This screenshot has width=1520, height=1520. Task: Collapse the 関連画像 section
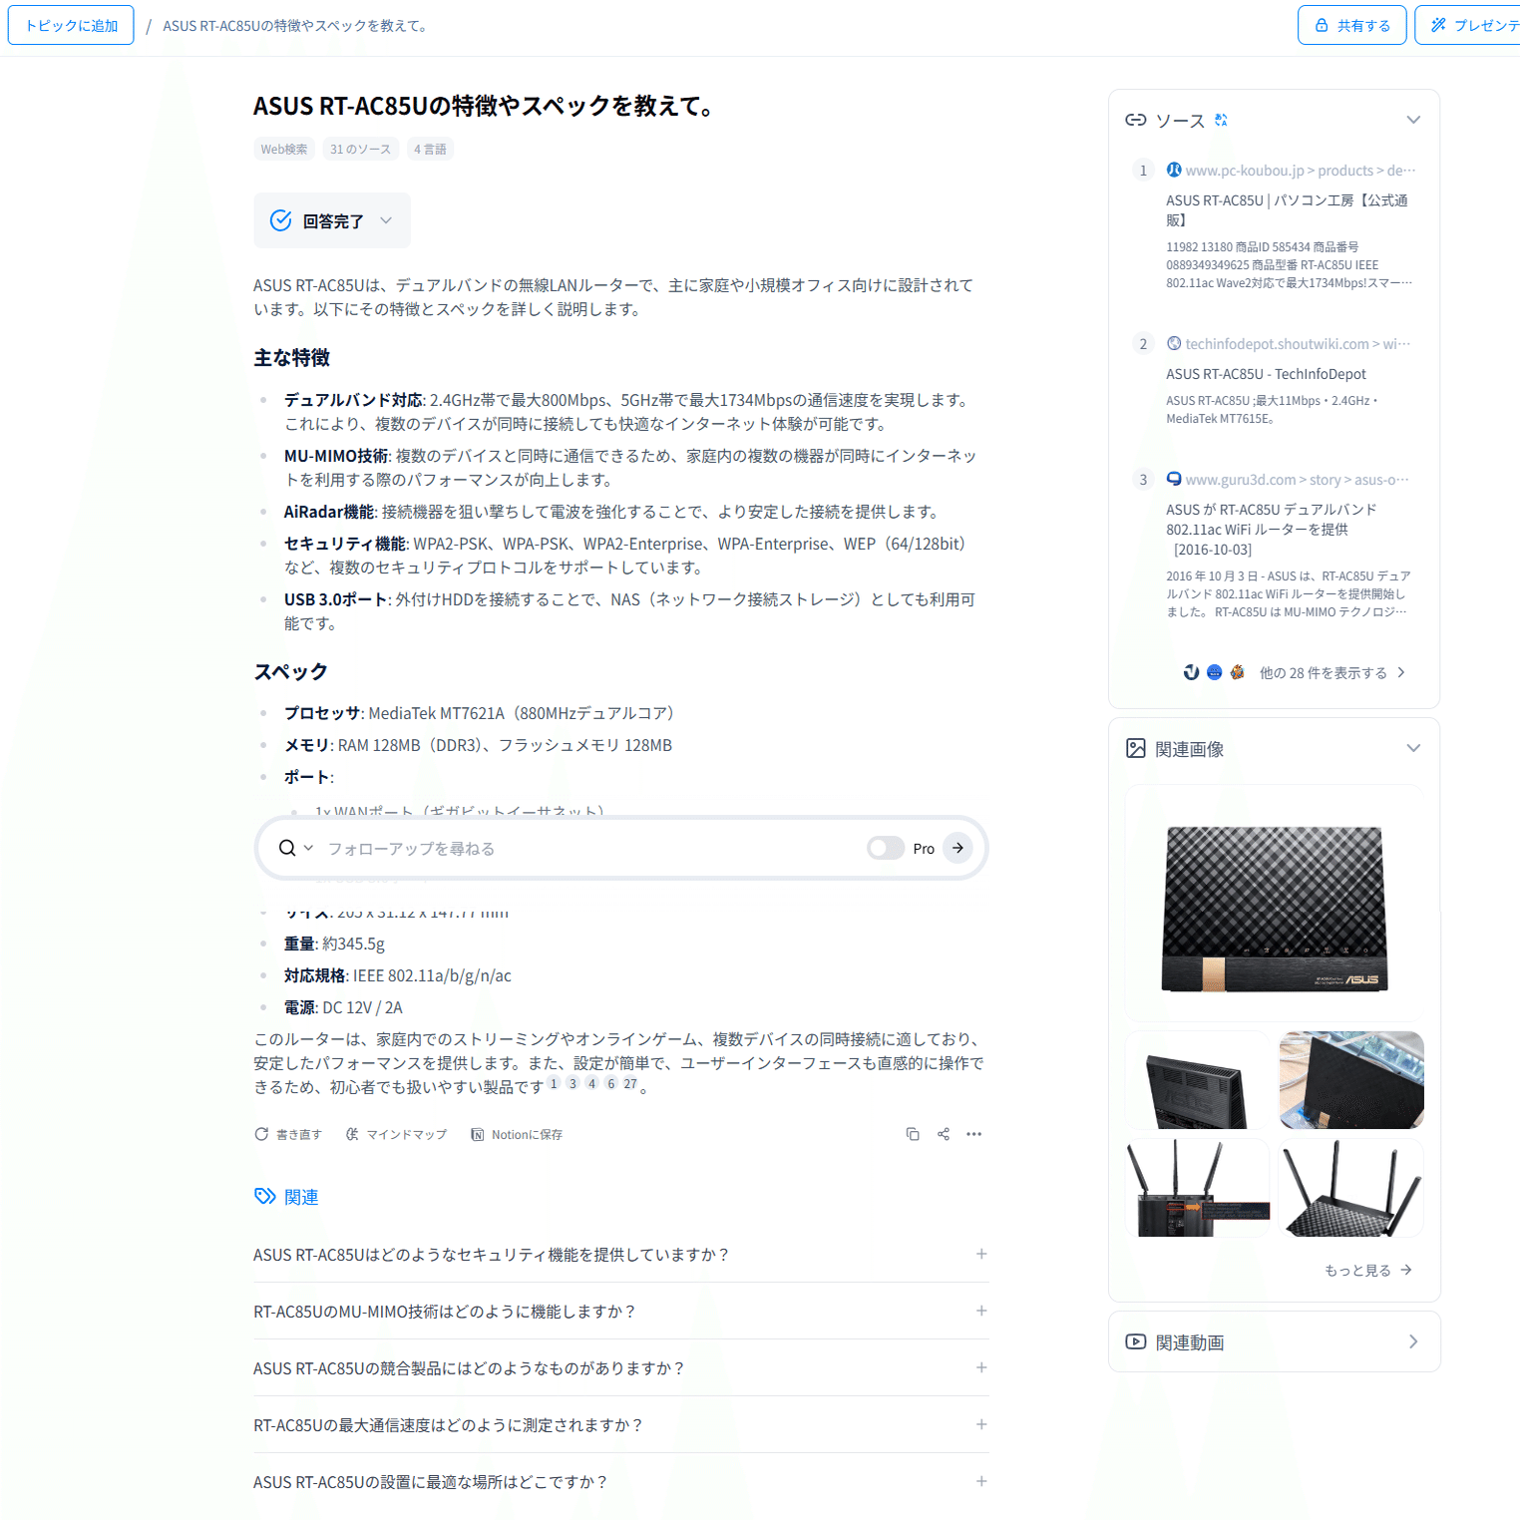(1413, 747)
